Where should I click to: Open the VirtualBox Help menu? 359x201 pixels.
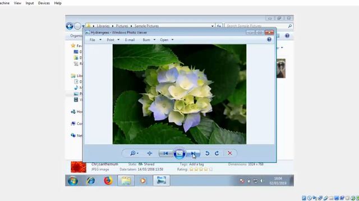pos(58,3)
